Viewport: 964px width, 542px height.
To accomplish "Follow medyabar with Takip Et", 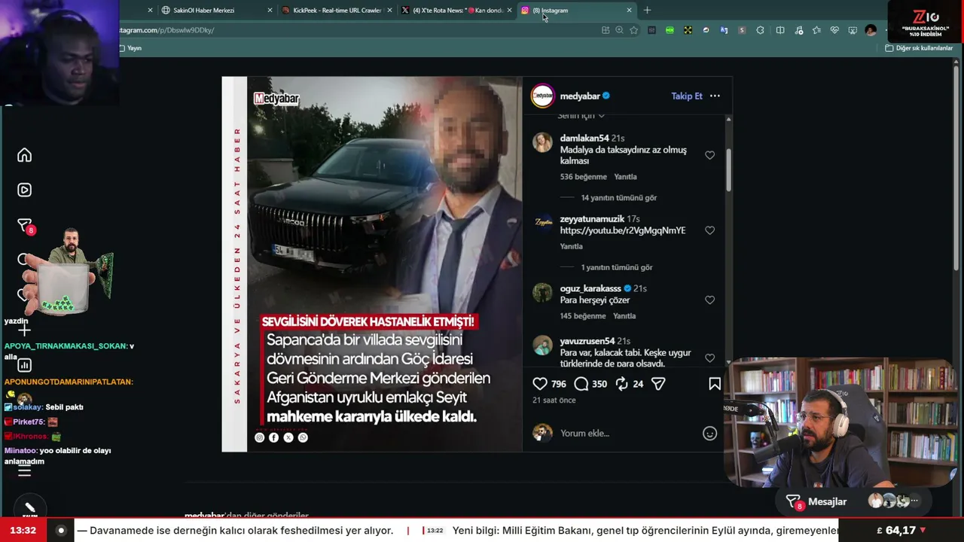I will pos(687,96).
